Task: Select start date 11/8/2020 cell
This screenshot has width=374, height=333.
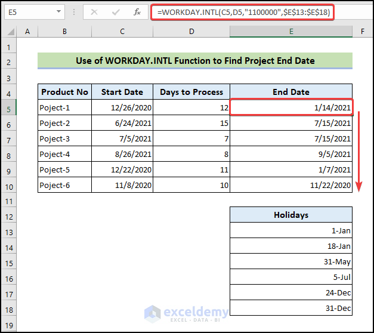Action: (x=122, y=185)
